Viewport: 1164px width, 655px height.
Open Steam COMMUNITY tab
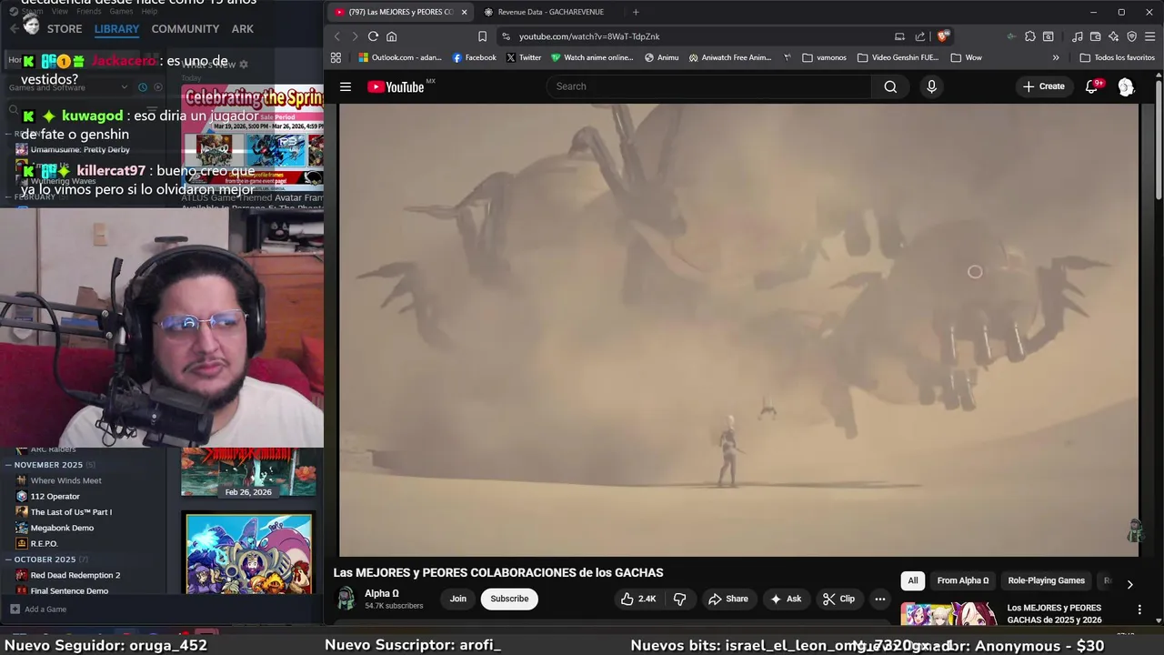click(186, 29)
